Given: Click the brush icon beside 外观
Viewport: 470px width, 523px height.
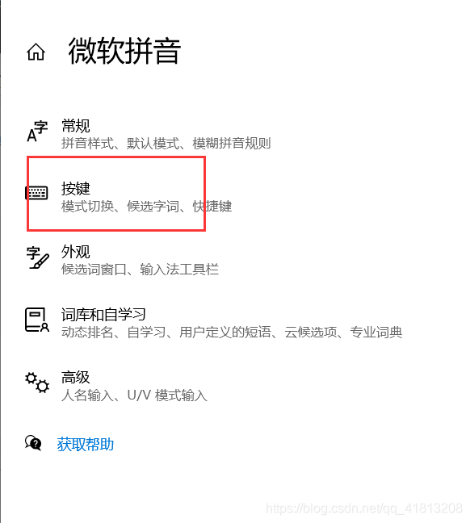Looking at the screenshot, I should point(38,257).
